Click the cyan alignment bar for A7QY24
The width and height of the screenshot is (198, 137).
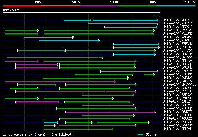(x=129, y=71)
